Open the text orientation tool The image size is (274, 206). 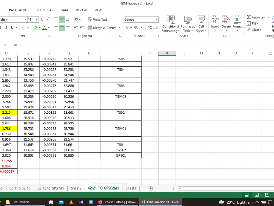(77, 19)
